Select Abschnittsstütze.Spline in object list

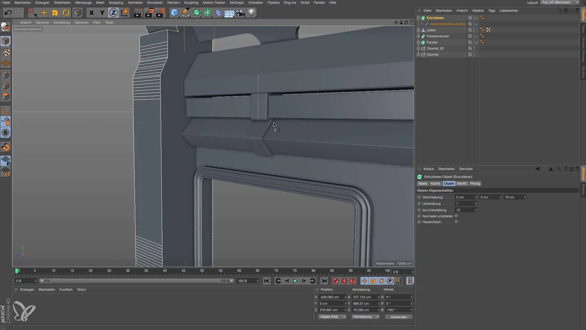tap(447, 24)
